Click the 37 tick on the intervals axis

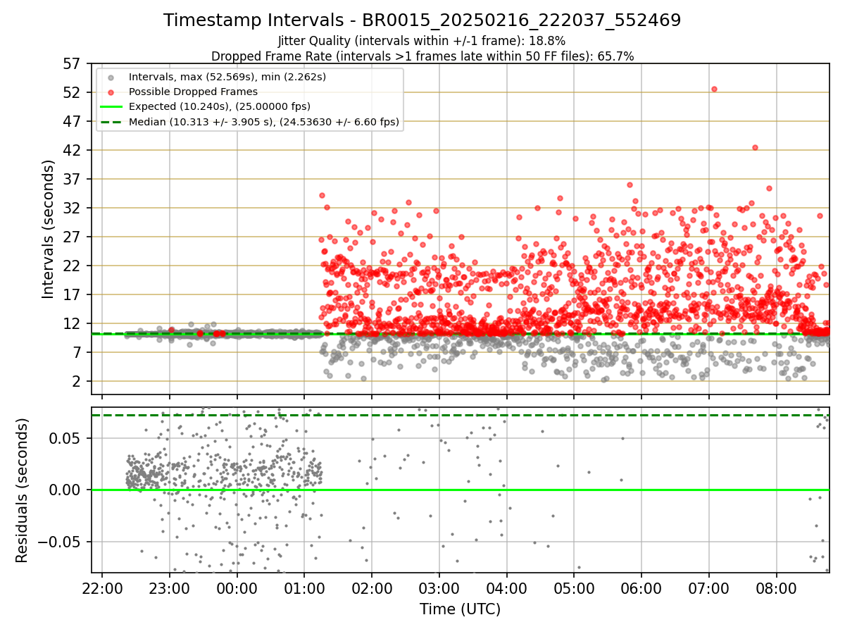[73, 180]
